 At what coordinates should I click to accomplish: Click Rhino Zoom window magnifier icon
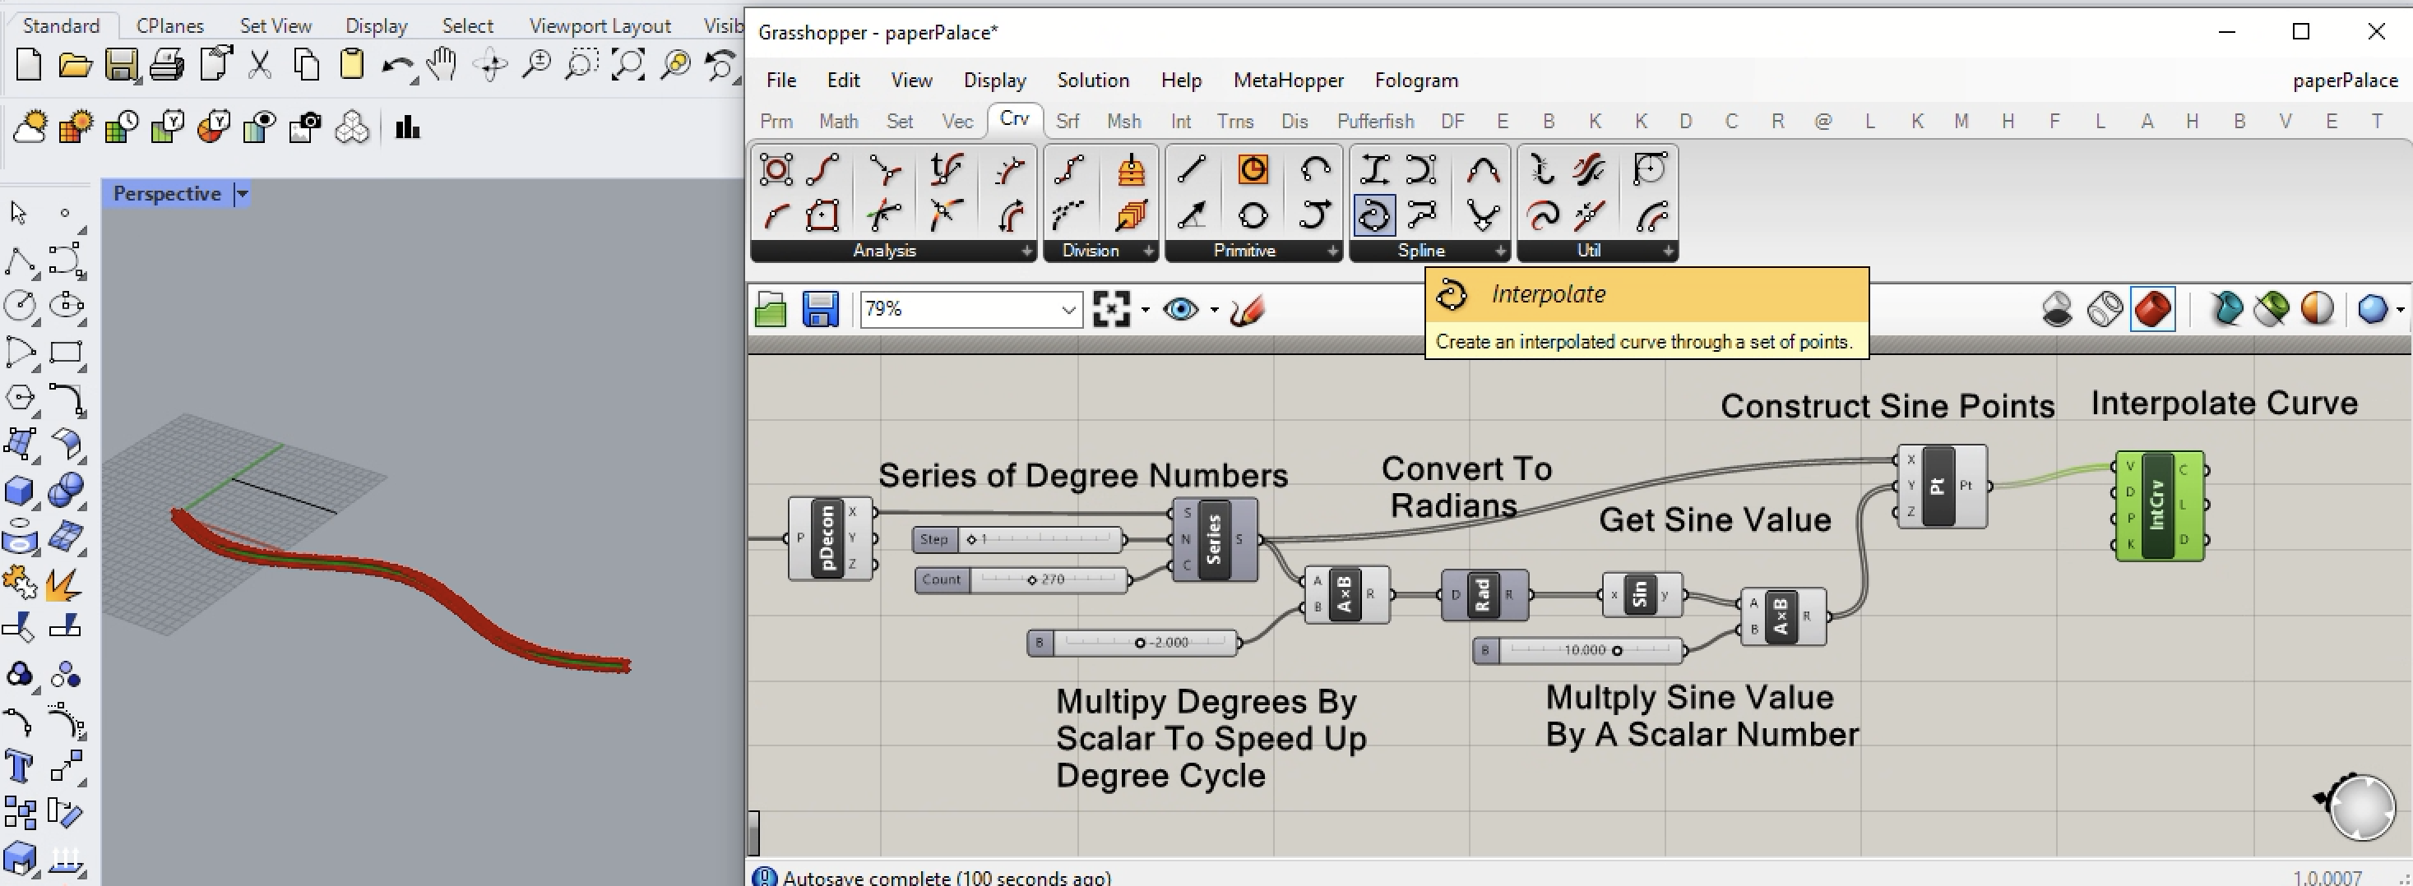pyautogui.click(x=581, y=66)
